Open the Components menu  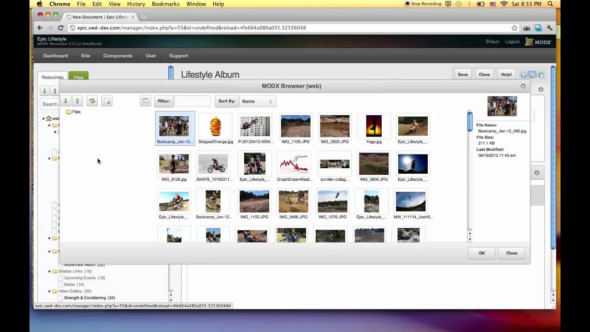(x=118, y=56)
